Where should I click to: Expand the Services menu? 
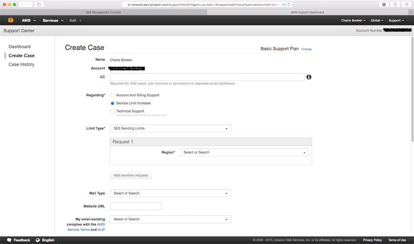pos(53,20)
